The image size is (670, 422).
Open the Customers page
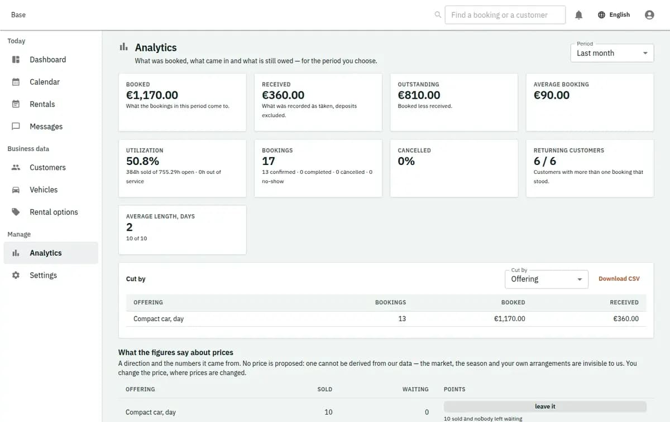click(51, 167)
